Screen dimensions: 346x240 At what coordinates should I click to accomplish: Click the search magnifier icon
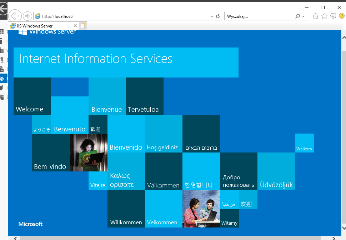click(x=297, y=16)
